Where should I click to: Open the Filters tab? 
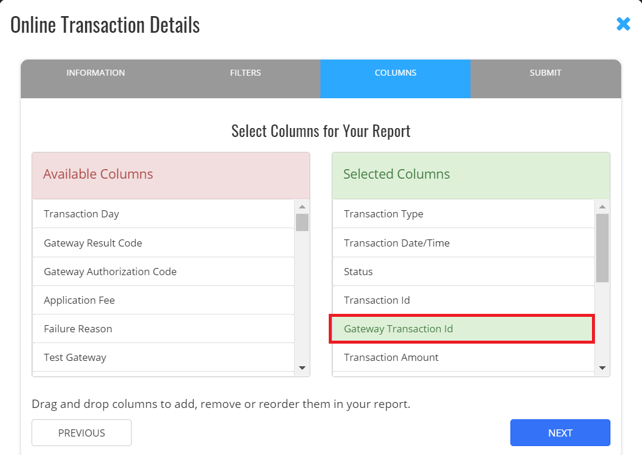click(x=245, y=73)
